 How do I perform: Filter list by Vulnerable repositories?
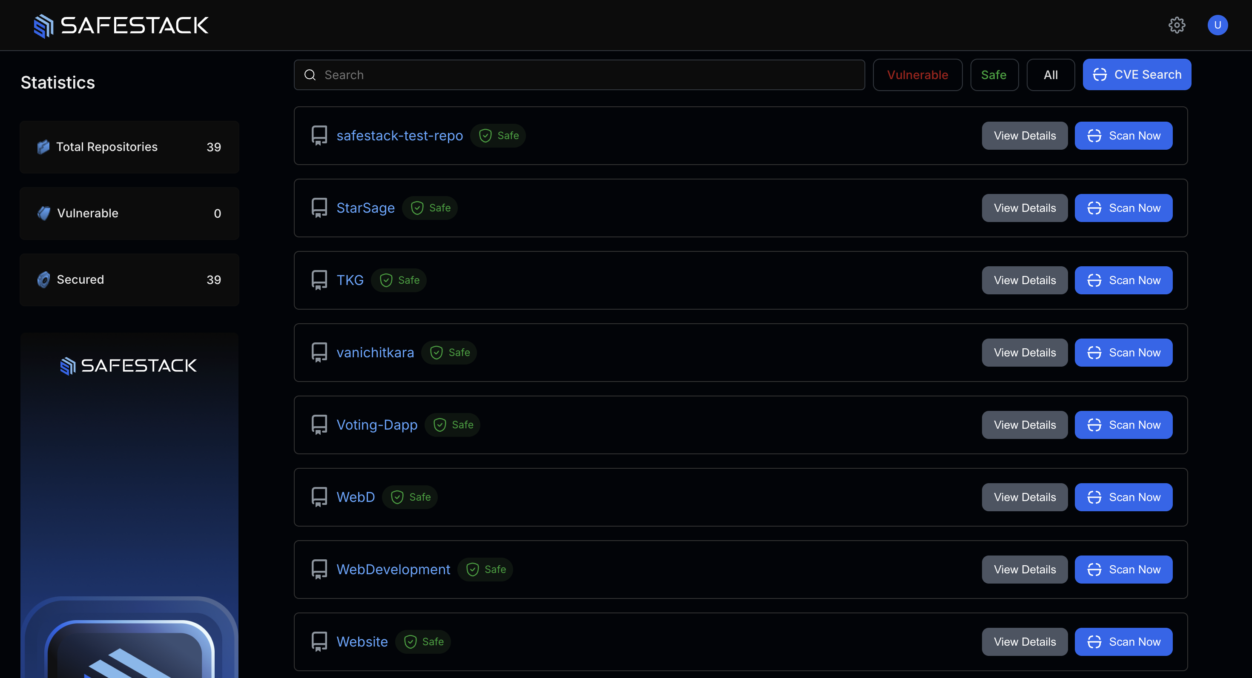coord(917,75)
